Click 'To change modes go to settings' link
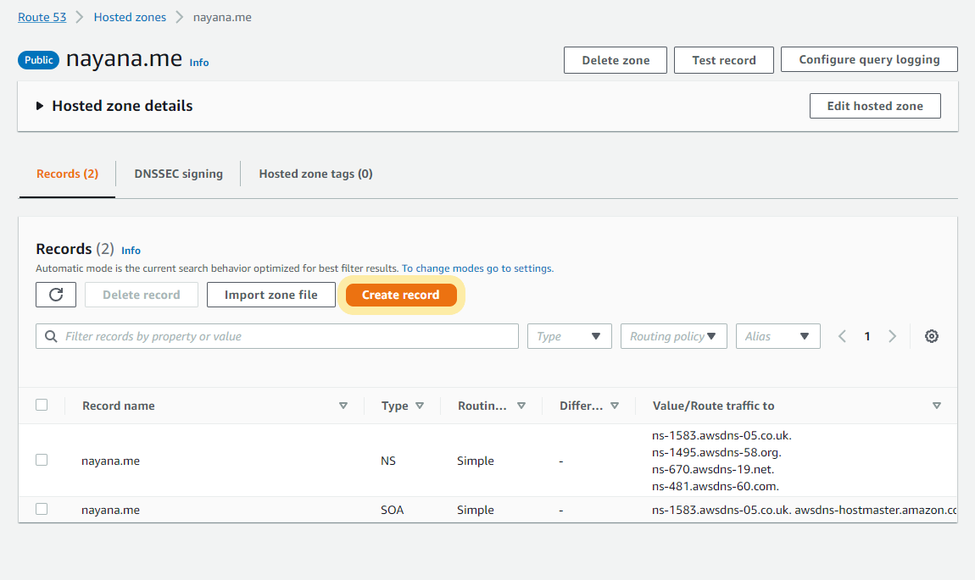This screenshot has height=580, width=975. (477, 268)
